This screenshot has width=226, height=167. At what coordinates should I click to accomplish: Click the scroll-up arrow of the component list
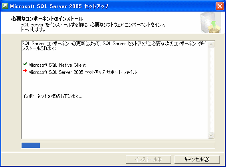pyautogui.click(x=211, y=45)
